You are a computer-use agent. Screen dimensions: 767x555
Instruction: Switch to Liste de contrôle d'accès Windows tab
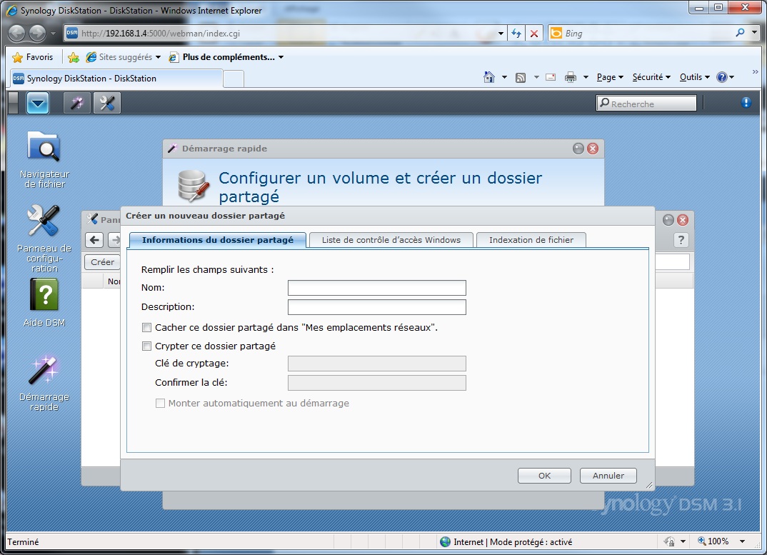(391, 240)
